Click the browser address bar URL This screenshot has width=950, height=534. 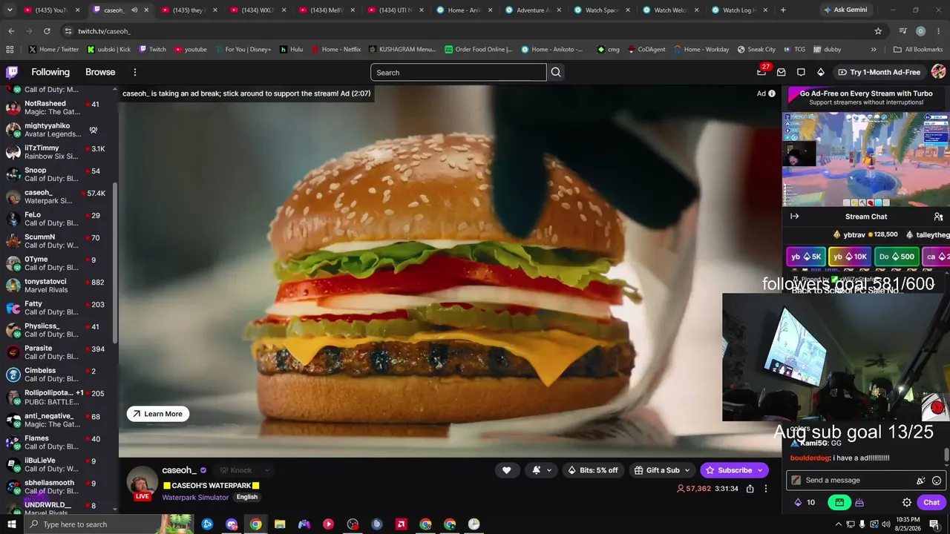(x=105, y=31)
